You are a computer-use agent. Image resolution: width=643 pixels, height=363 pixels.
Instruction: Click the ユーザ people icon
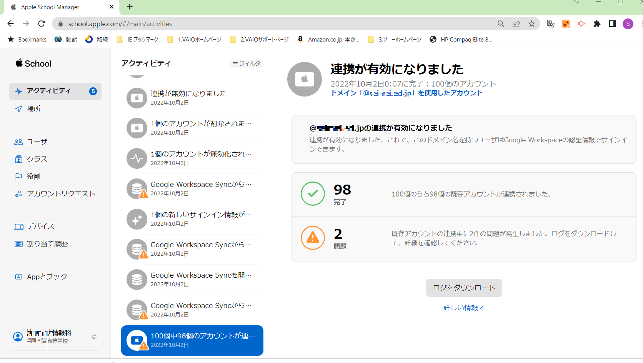tap(18, 142)
